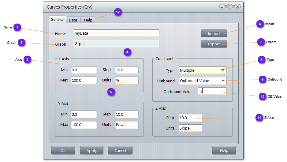Edit the Outbound Value input field
Image resolution: width=287 pixels, height=162 pixels.
pyautogui.click(x=212, y=91)
